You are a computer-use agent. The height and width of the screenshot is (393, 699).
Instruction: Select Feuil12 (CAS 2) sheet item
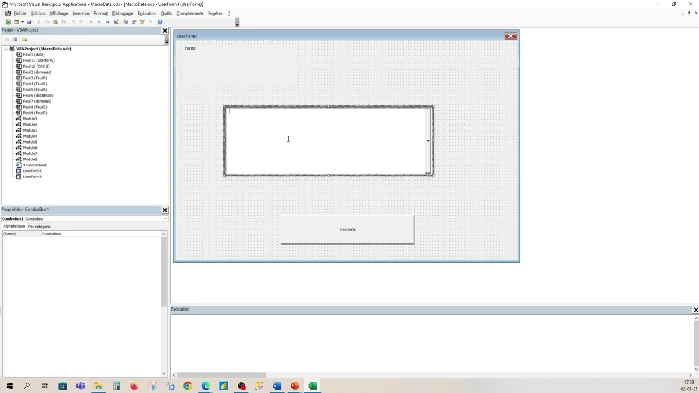[x=36, y=66]
